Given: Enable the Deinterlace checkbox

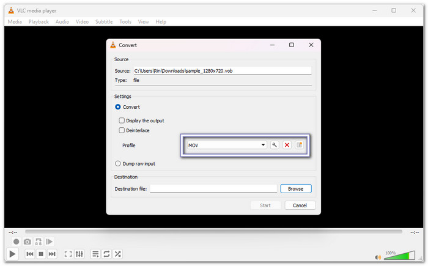Looking at the screenshot, I should [x=122, y=130].
